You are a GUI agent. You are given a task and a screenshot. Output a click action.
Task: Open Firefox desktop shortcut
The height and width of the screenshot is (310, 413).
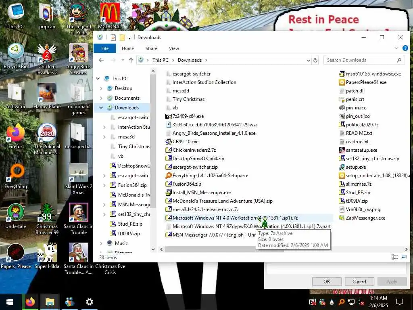16,136
